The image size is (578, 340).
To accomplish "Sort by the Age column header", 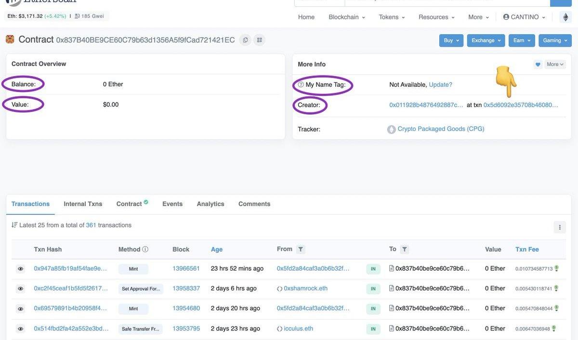I will click(x=217, y=249).
